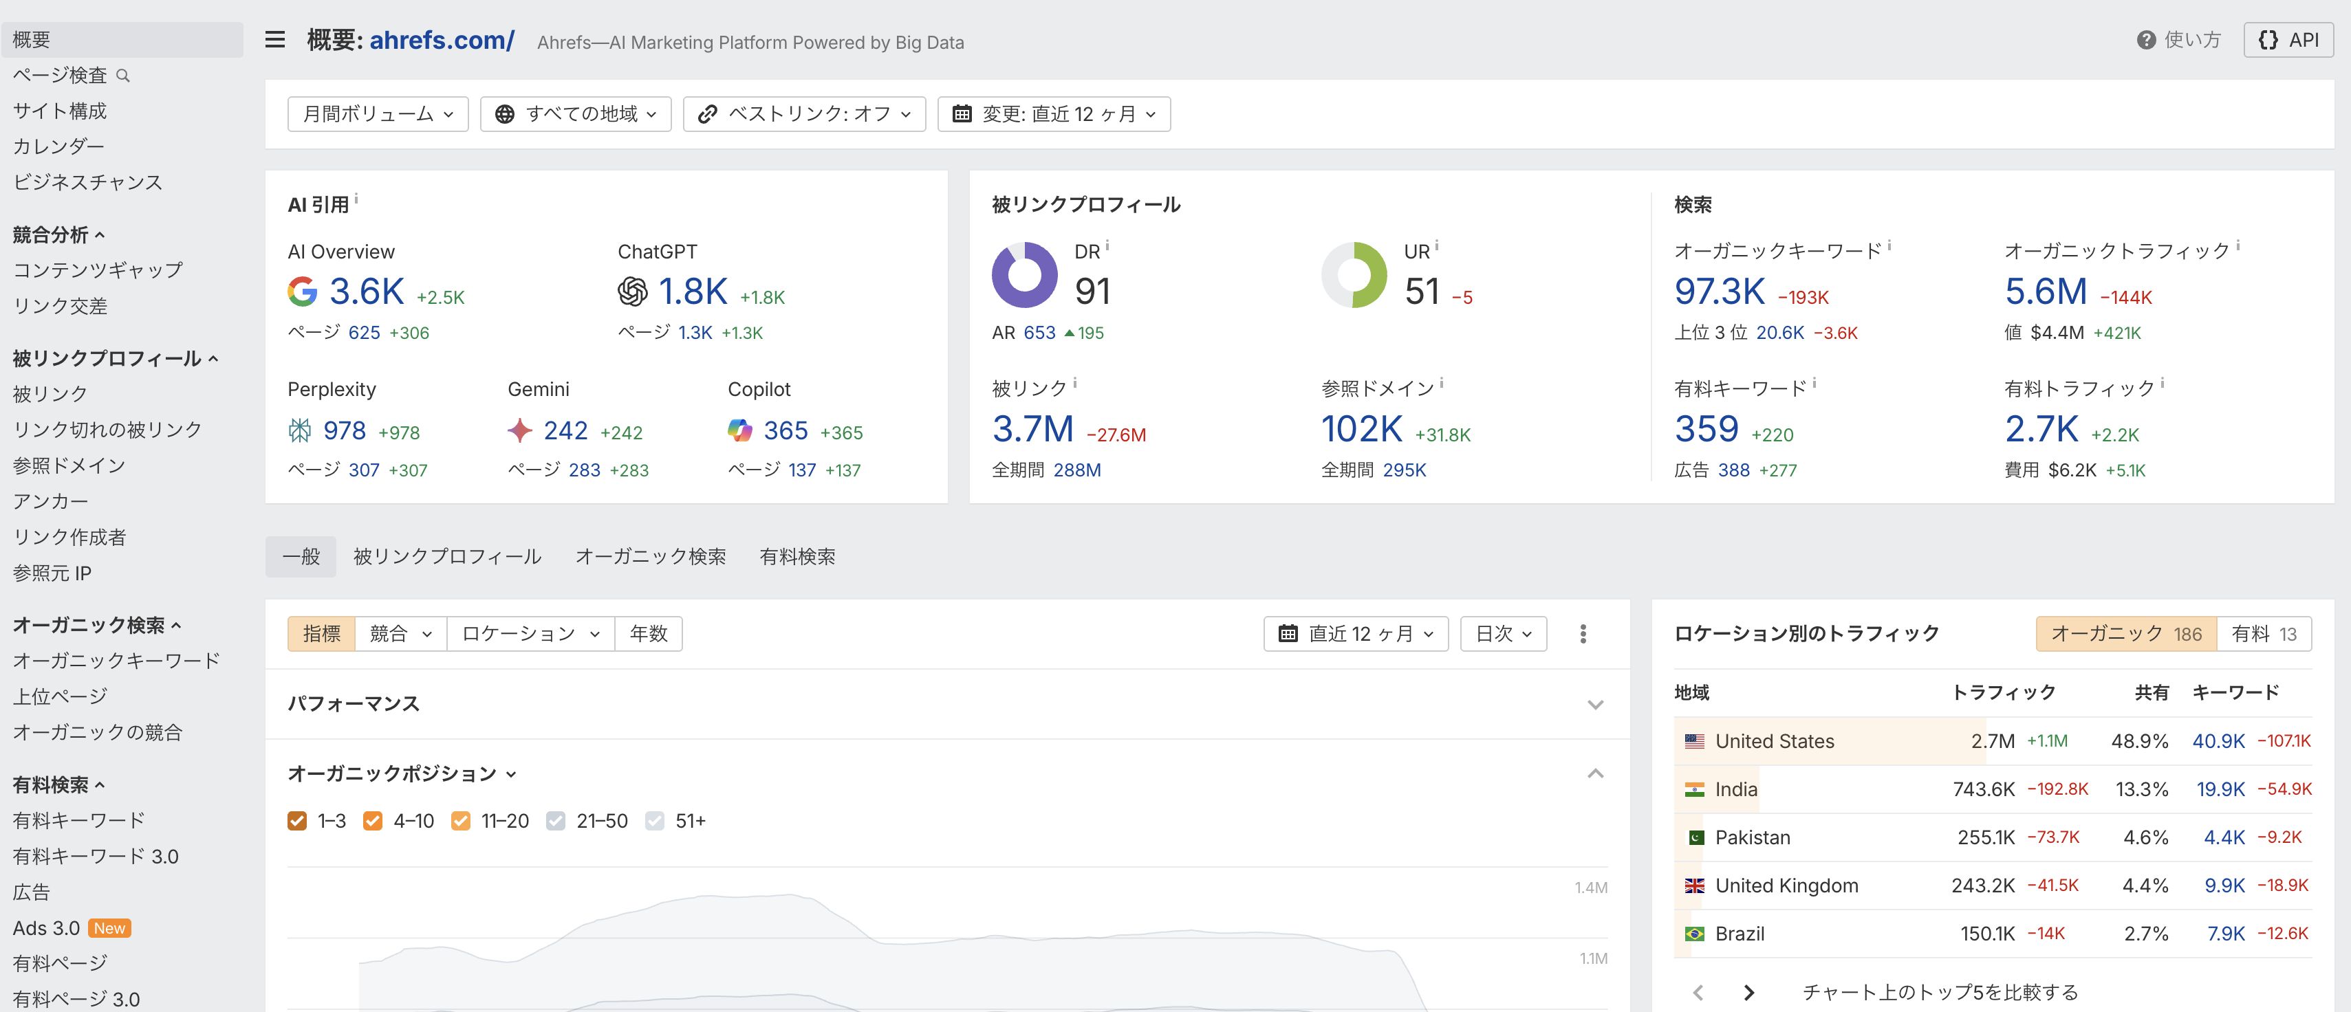
Task: Click the AI 引用 info icon
Action: [356, 199]
